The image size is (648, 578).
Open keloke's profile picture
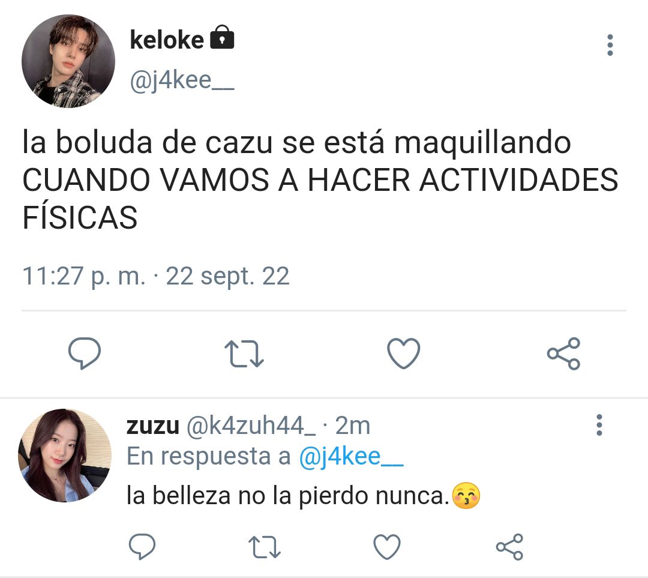68,61
